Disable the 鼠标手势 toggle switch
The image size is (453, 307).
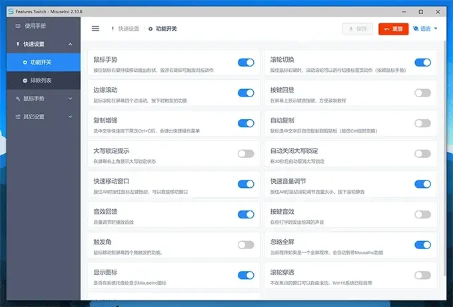(x=246, y=63)
